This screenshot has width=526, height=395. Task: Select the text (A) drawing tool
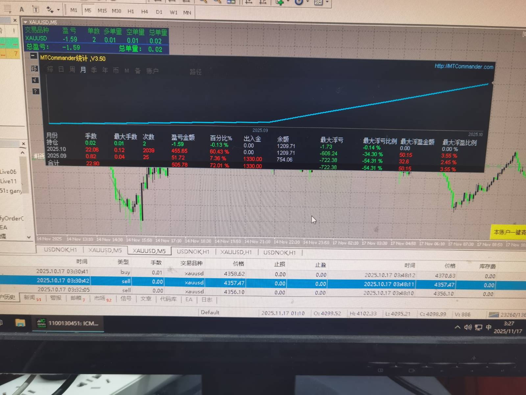(x=22, y=9)
